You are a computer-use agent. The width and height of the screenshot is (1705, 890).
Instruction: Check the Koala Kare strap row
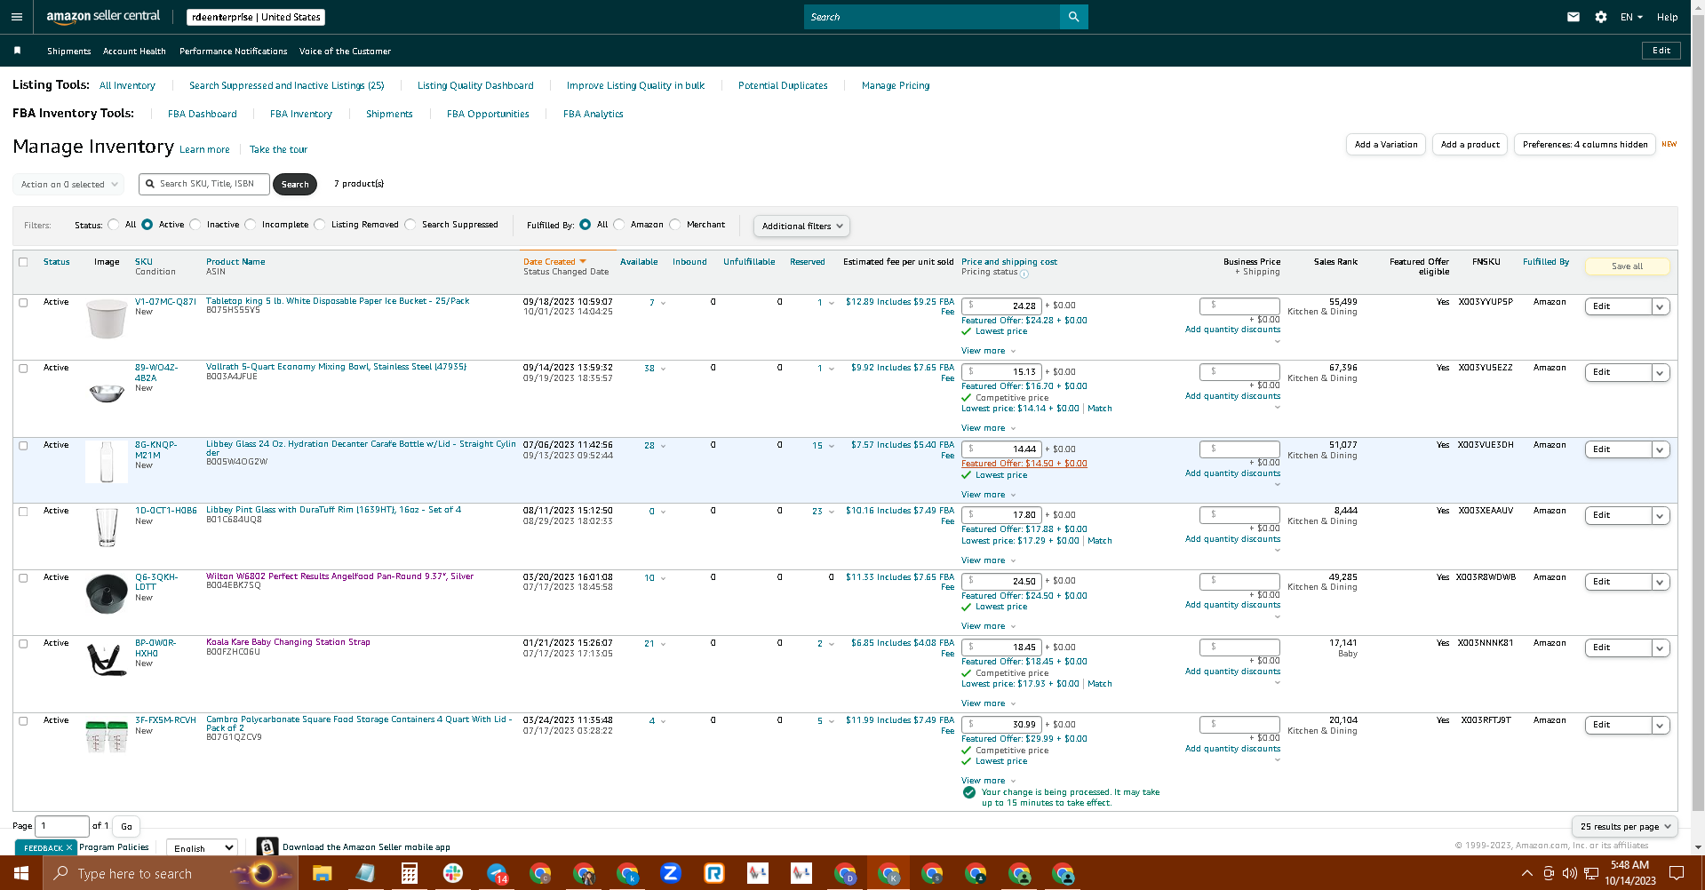coord(23,643)
